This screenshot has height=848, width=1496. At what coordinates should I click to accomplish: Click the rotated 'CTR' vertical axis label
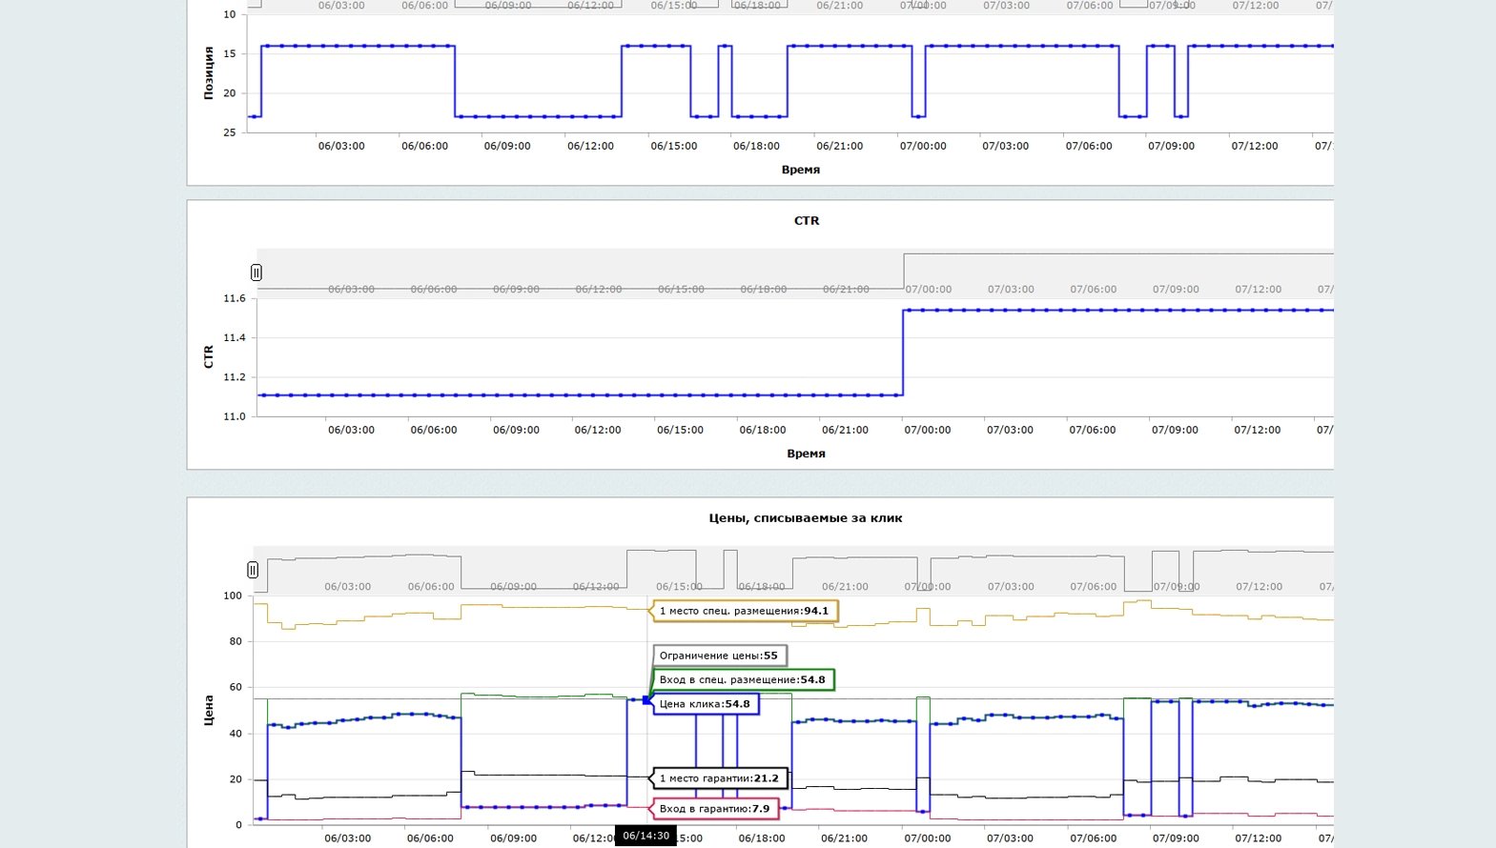point(209,357)
